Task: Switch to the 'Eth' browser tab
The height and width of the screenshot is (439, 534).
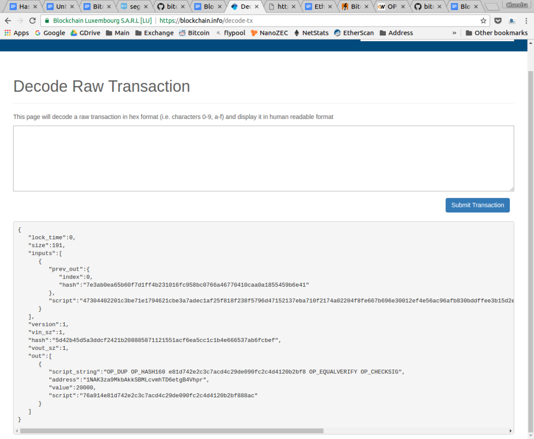Action: (315, 7)
